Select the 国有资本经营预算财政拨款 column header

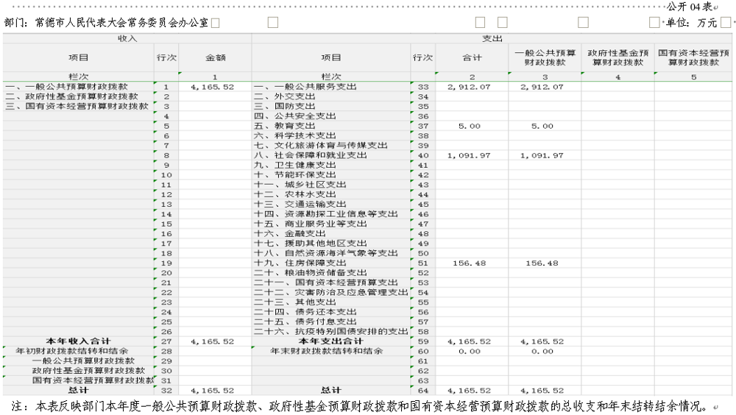coord(693,57)
